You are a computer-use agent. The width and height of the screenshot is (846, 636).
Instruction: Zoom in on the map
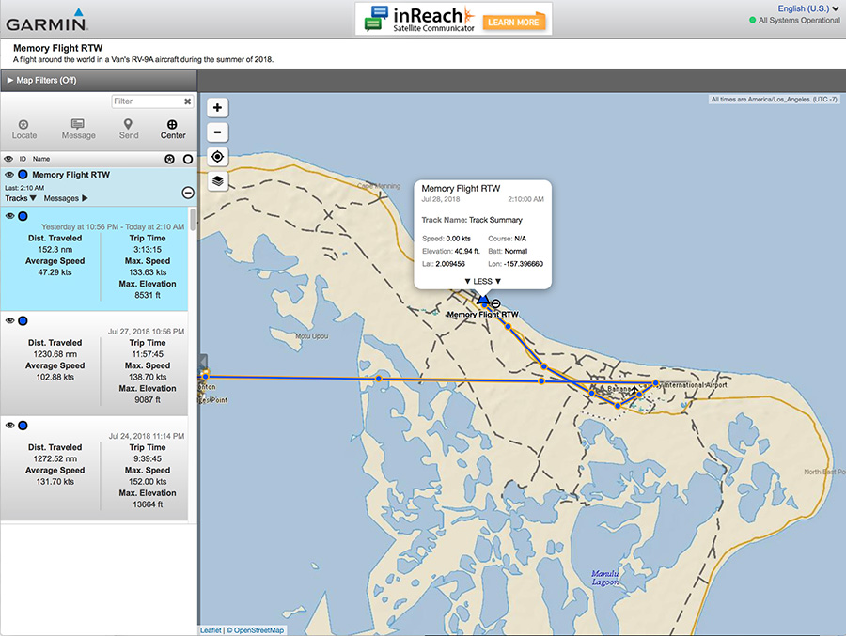(x=218, y=108)
